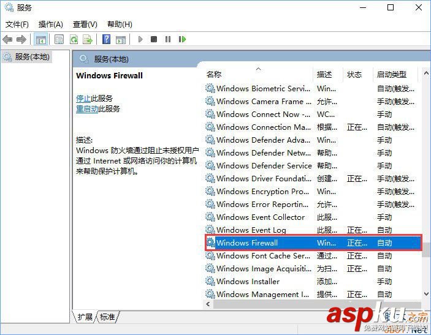Click 自动 startup type of Windows Event Log
The width and height of the screenshot is (431, 335).
coord(384,230)
